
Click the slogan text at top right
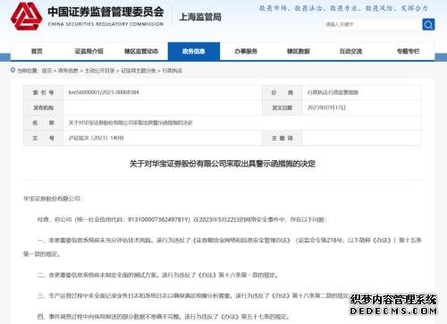tap(343, 8)
